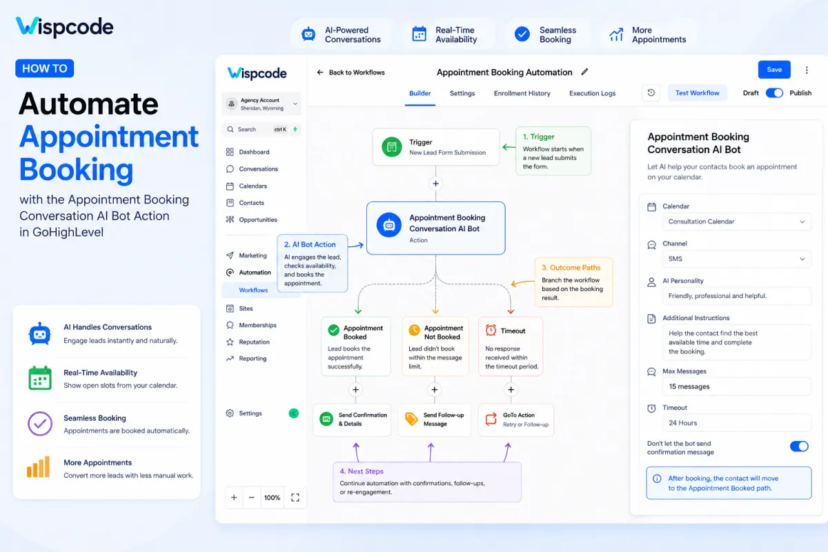Expand the Agency Account switcher
828x552 pixels.
[262, 104]
